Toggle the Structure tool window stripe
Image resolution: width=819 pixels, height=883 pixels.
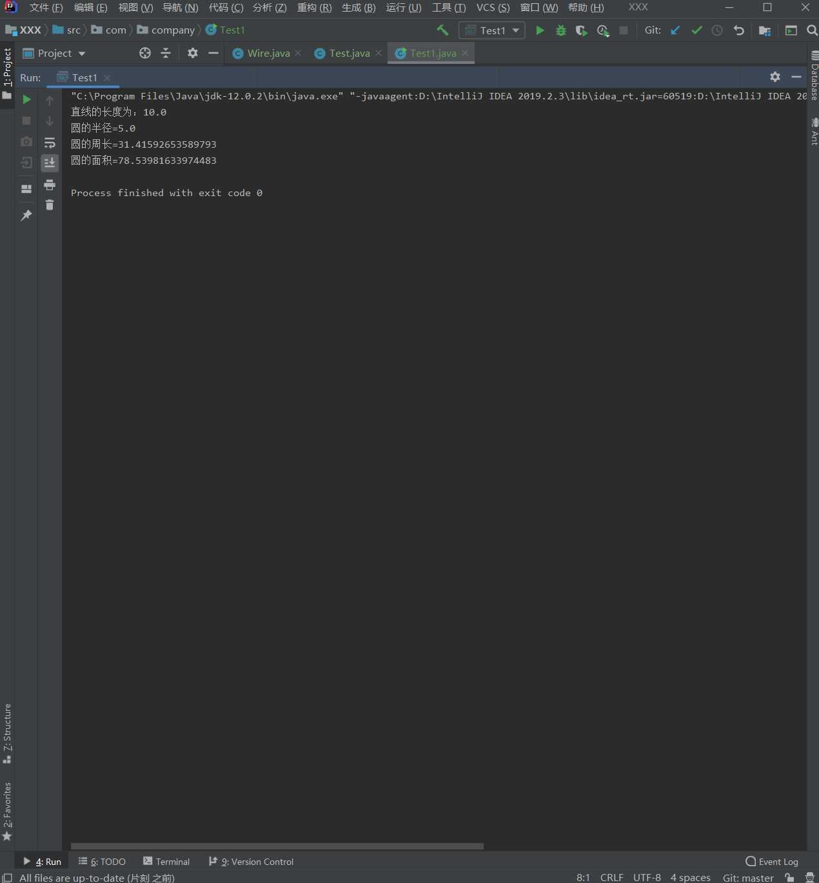click(7, 733)
